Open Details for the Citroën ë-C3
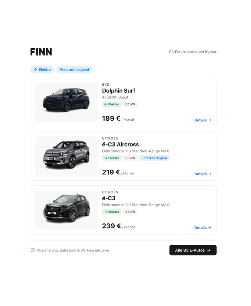Viewport: 251px width, 306px height. [x=203, y=228]
